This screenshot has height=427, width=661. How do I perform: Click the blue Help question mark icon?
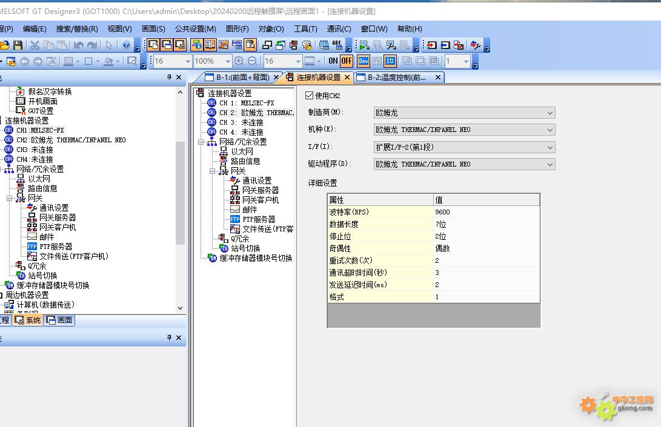click(x=126, y=45)
